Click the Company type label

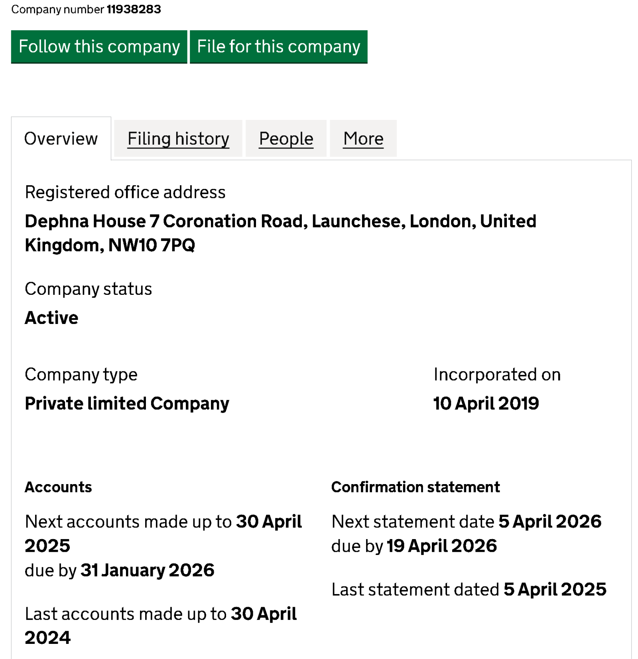tap(81, 375)
